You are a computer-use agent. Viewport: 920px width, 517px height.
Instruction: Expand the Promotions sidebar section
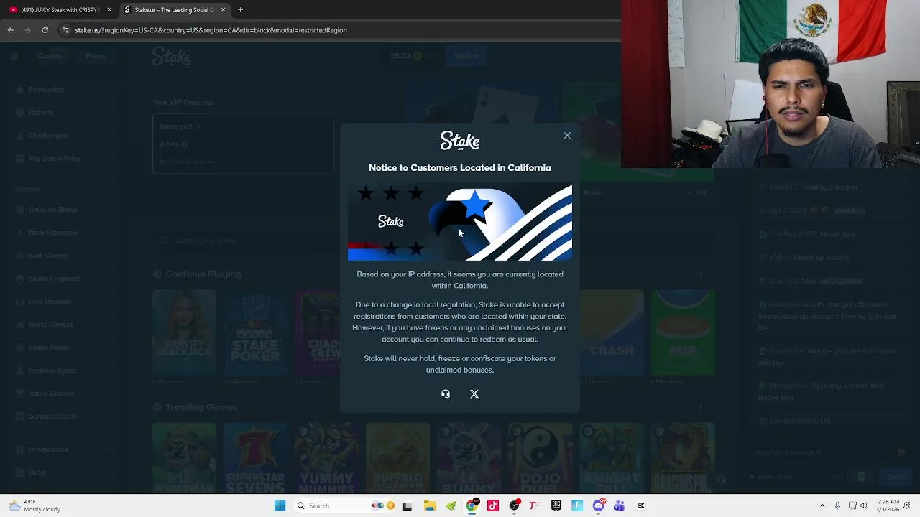61,449
